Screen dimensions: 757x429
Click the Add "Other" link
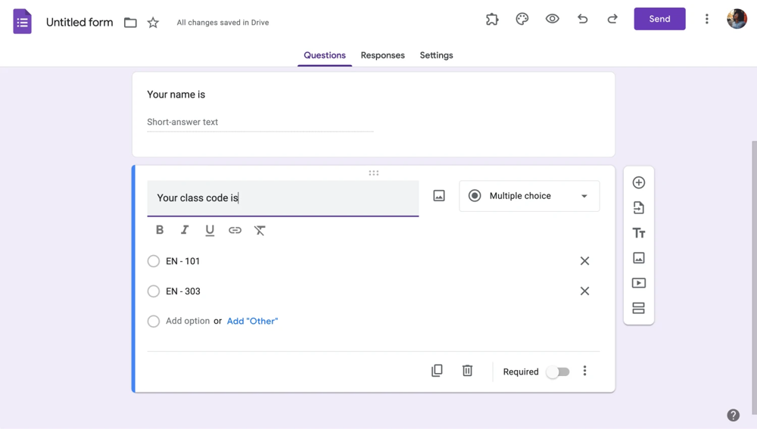pos(252,321)
